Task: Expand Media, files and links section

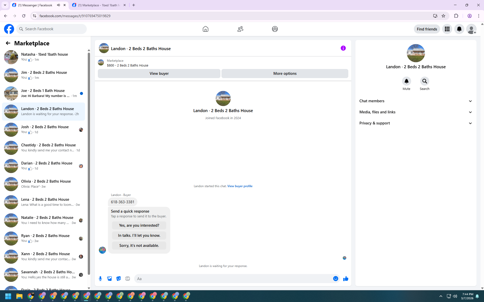Action: click(x=416, y=112)
